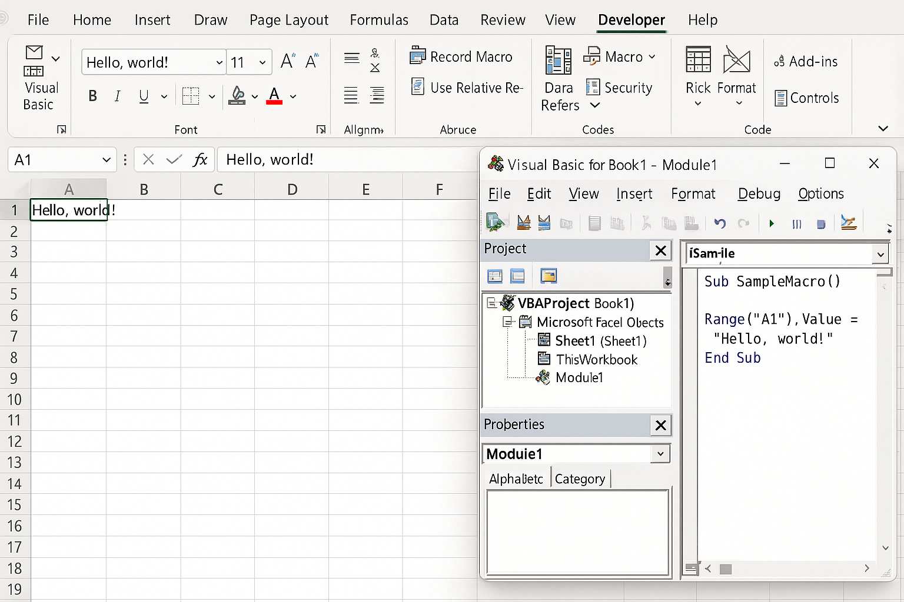Viewport: 904px width, 602px height.
Task: Switch to the Alphabetic properties tab
Action: [x=516, y=479]
